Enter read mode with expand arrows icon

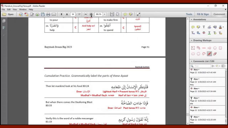click(x=139, y=14)
